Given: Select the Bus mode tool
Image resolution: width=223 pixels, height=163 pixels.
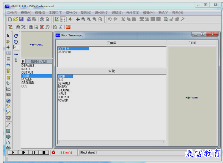Looking at the screenshot, I should (8, 65).
